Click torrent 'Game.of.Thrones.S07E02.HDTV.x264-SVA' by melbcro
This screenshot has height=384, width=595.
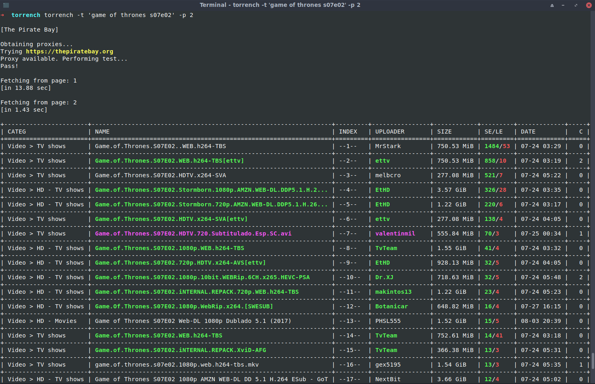click(161, 175)
